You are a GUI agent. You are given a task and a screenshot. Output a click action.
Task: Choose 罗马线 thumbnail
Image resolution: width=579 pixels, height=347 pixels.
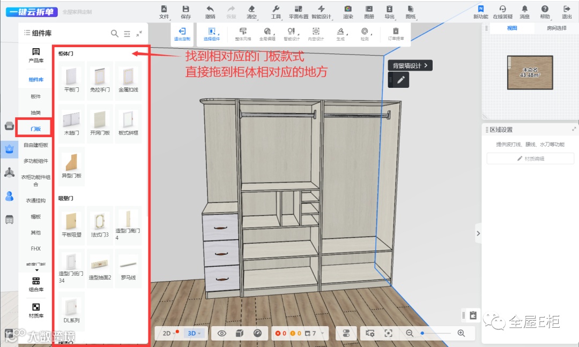(128, 268)
